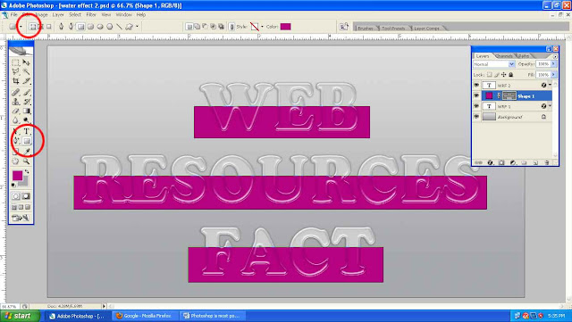Toggle Lock image pixels
Image resolution: width=572 pixels, height=322 pixels.
pyautogui.click(x=497, y=74)
